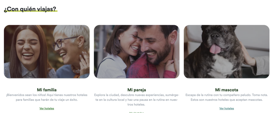
Task: Click the Escapa de la rutina description
Action: (227, 97)
